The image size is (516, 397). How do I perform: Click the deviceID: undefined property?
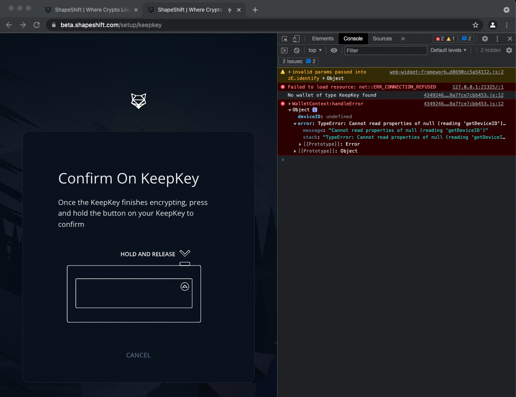tap(324, 117)
